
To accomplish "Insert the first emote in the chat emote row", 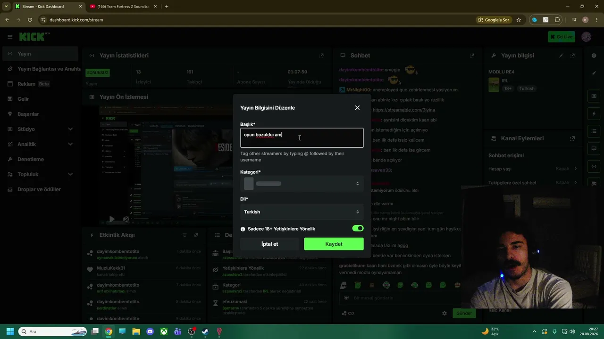I will (x=344, y=285).
